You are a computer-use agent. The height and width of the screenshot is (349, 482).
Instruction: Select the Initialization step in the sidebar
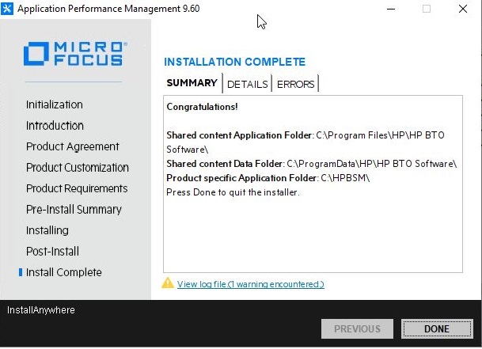[x=54, y=104]
